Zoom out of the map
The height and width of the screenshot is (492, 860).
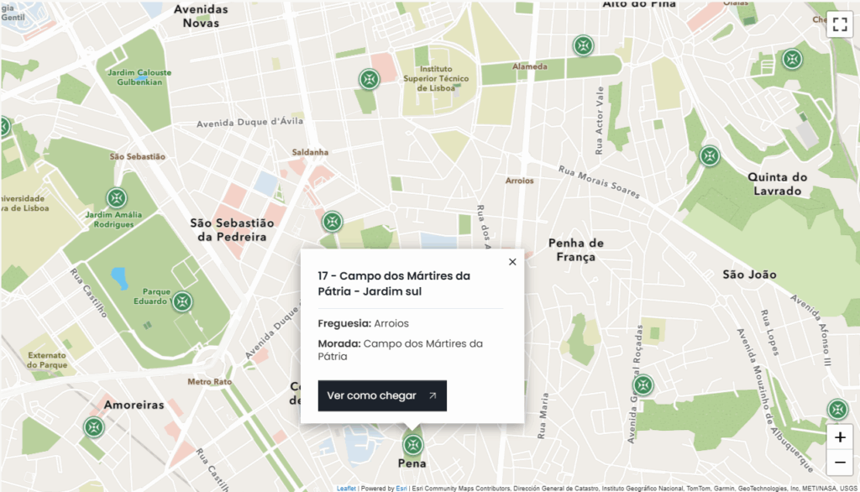coord(840,462)
